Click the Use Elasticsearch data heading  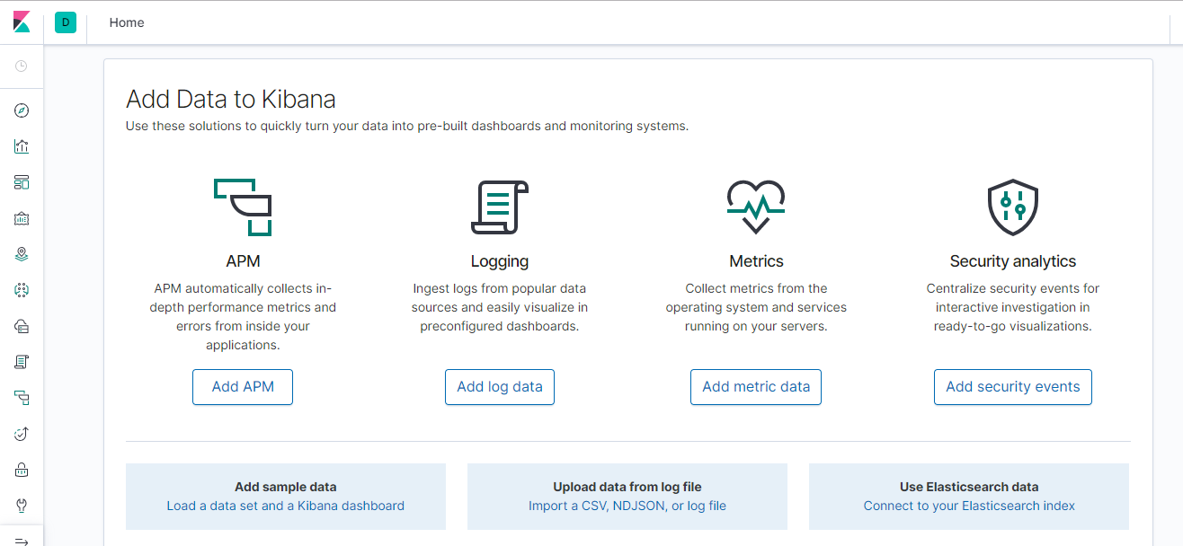969,487
